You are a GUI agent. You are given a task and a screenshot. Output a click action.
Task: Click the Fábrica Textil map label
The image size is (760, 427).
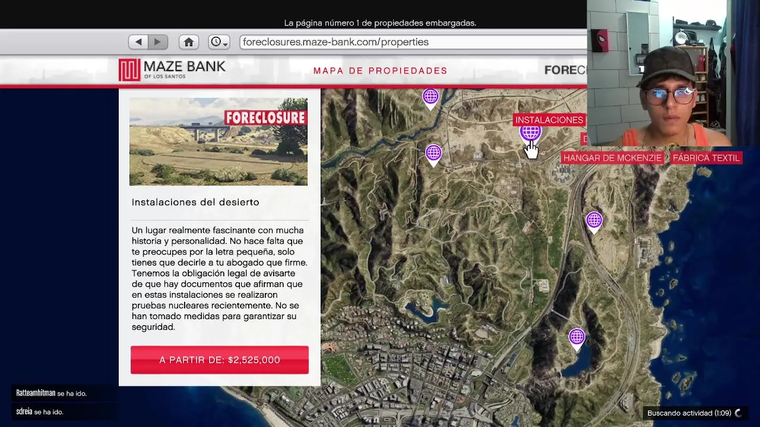[706, 158]
